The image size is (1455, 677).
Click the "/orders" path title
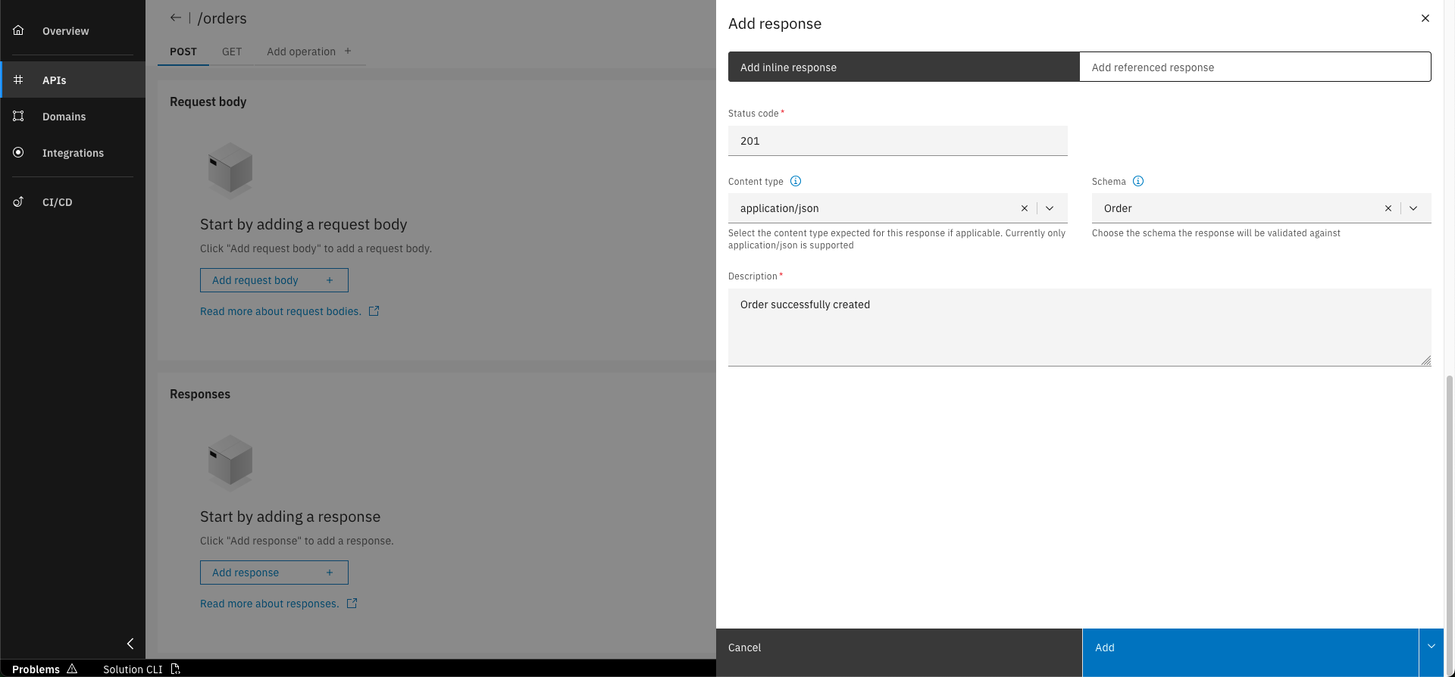(x=222, y=18)
